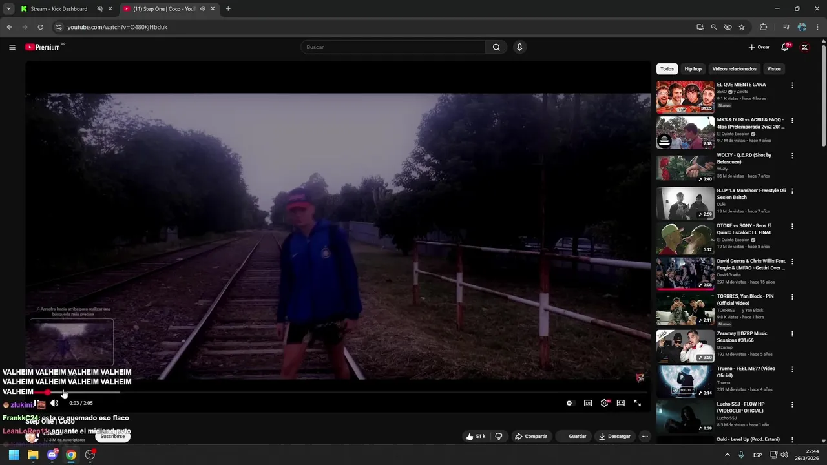Viewport: 827px width, 465px height.
Task: Select the Vistos filter chip
Action: point(774,69)
